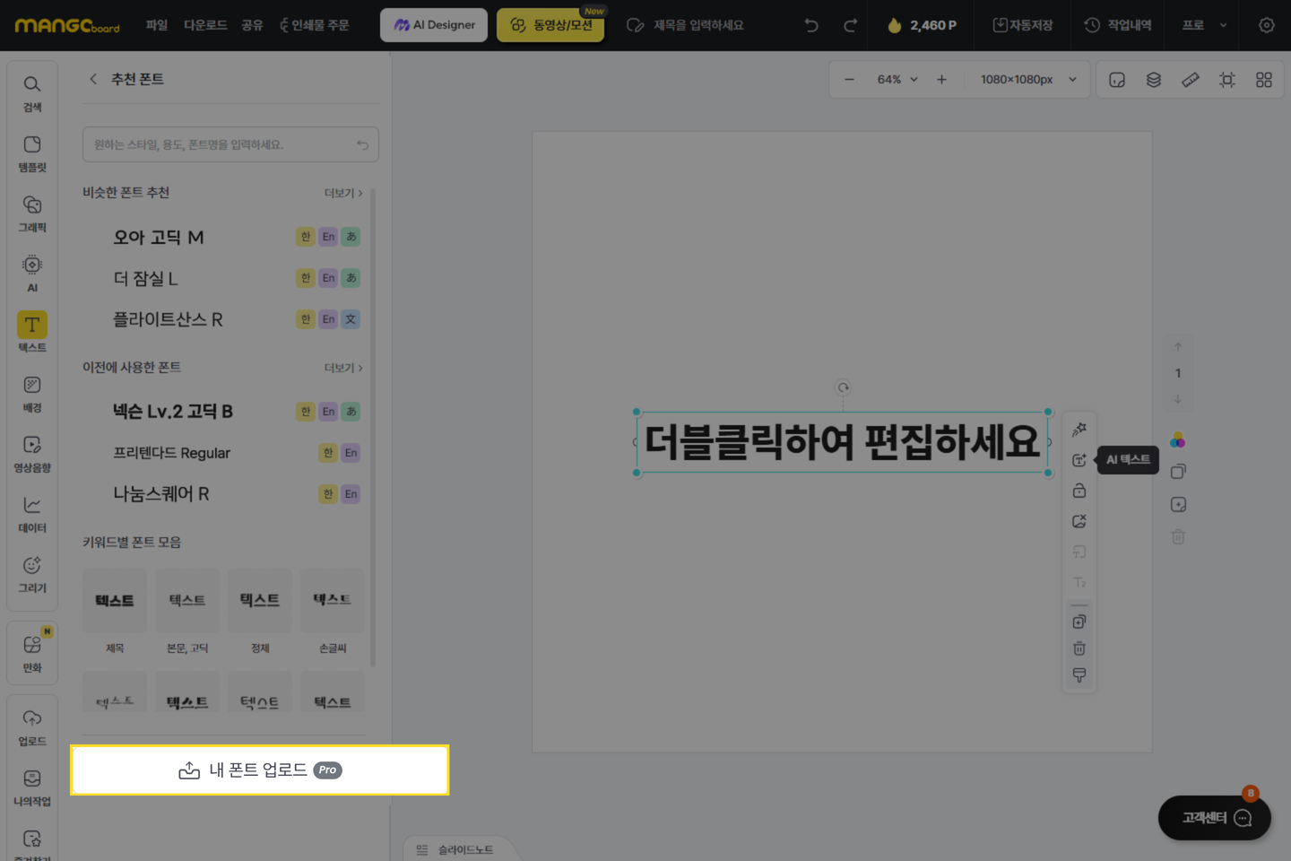Add a new page with plus icon
This screenshot has width=1291, height=861.
tap(1178, 505)
